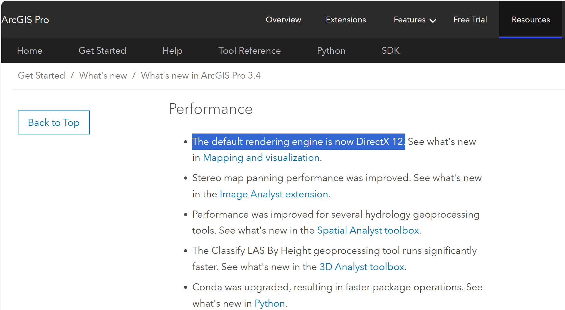Click What's new in ArcGIS Pro 3.4 breadcrumb

201,76
